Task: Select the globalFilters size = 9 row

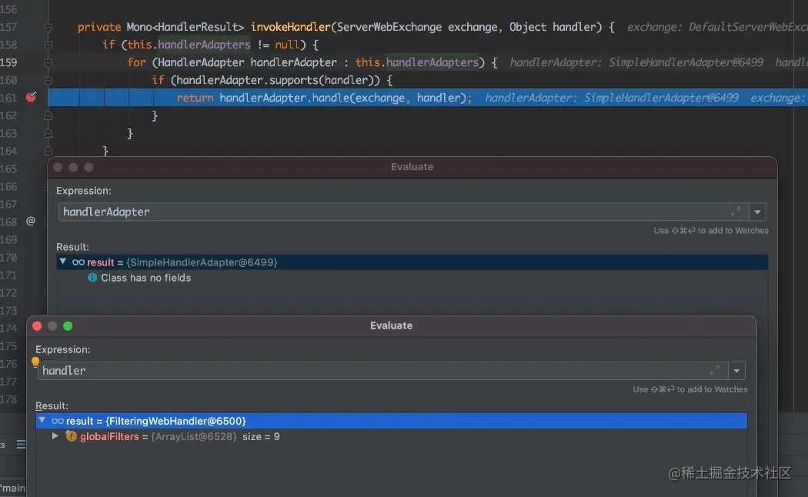Action: click(392, 436)
